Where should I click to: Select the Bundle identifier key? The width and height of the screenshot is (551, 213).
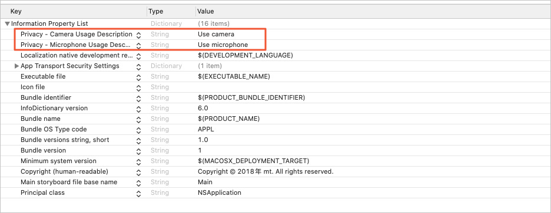tap(46, 97)
